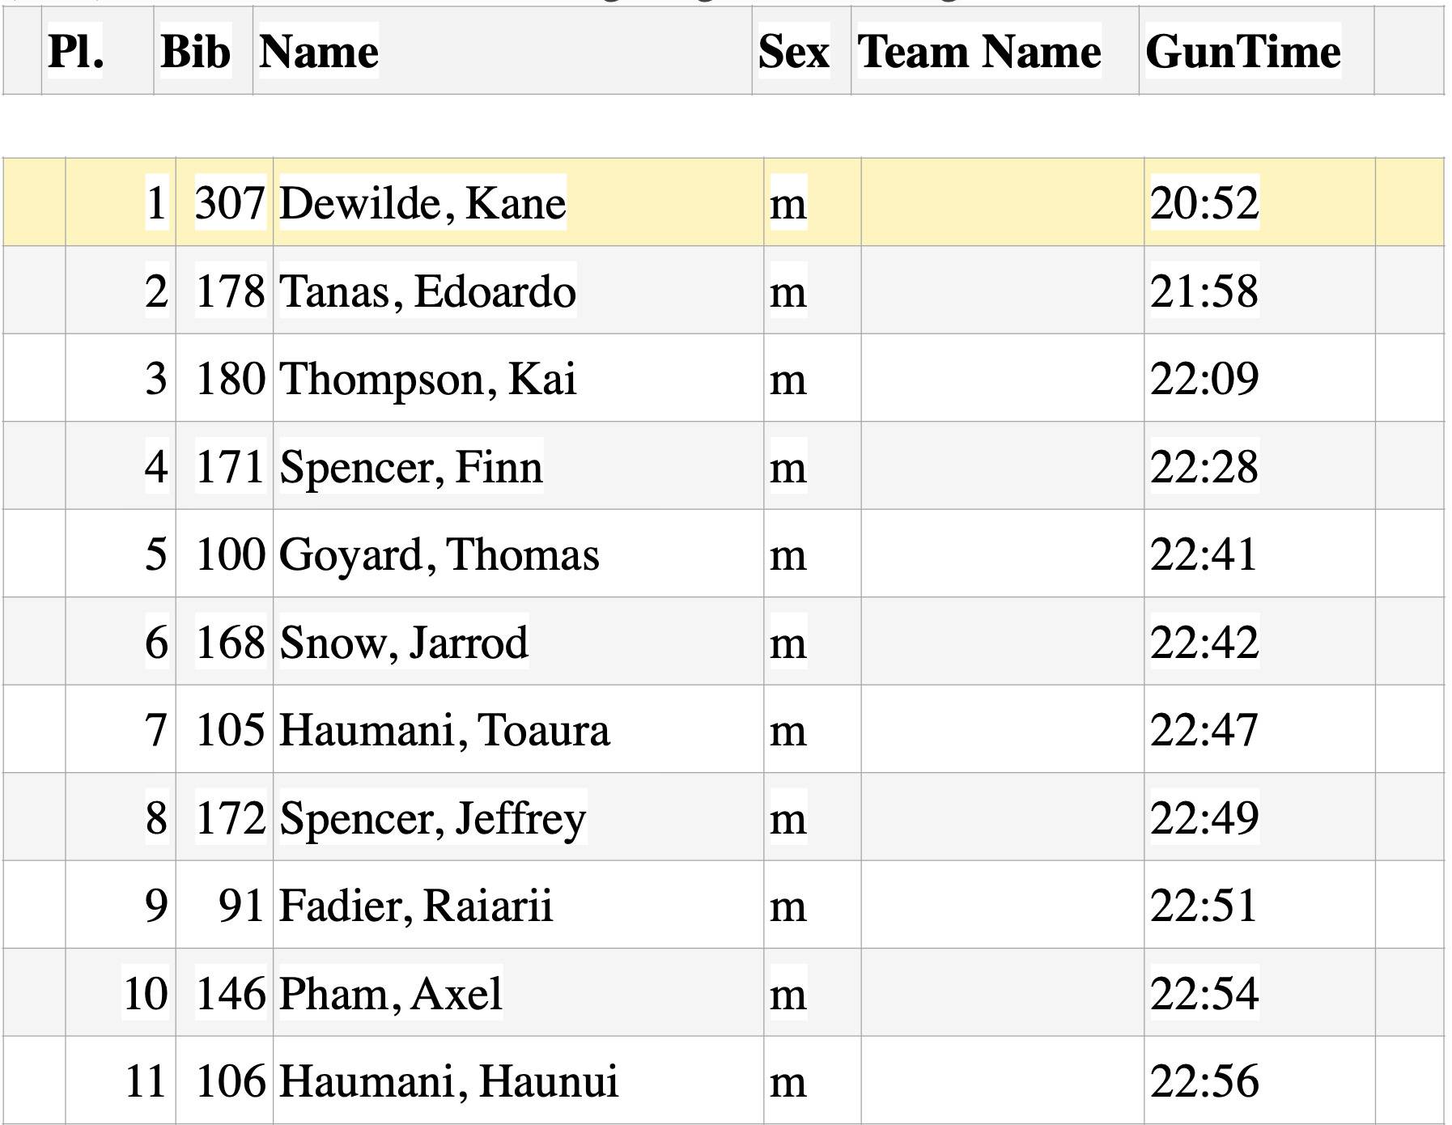
Task: Click the 20:52 gun time cell
Action: [1204, 202]
